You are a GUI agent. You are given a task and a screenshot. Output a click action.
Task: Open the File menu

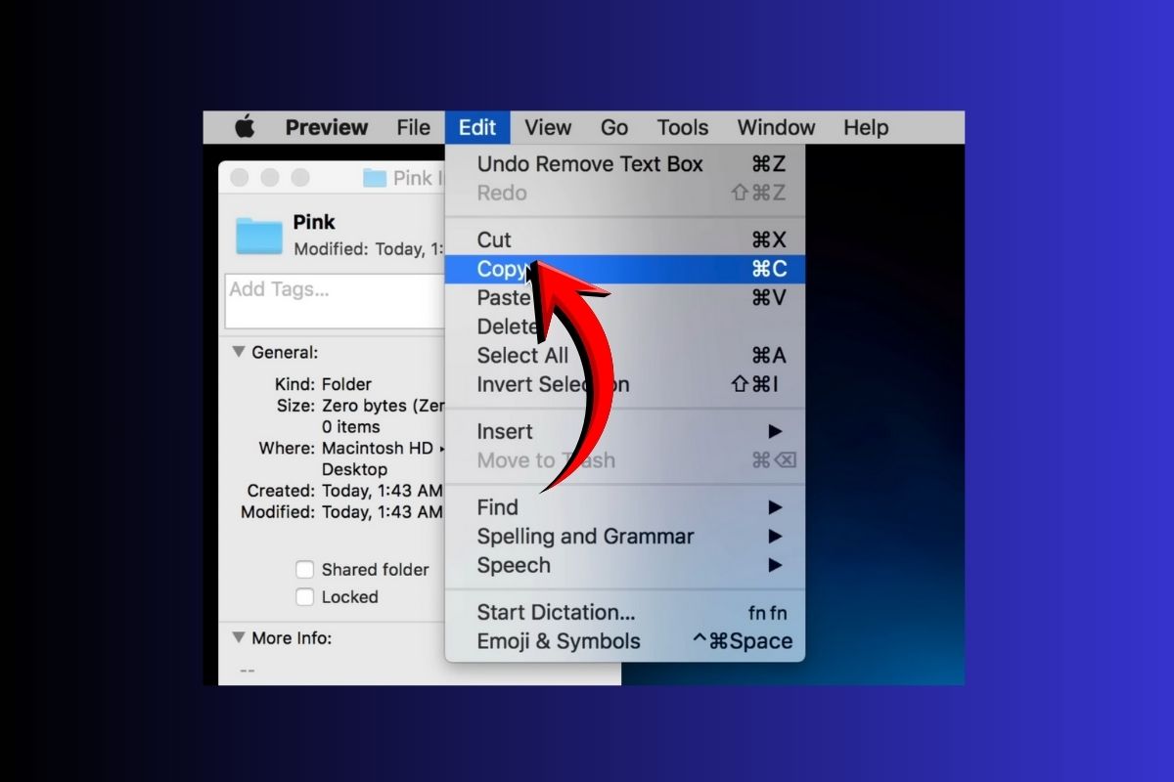(x=414, y=127)
